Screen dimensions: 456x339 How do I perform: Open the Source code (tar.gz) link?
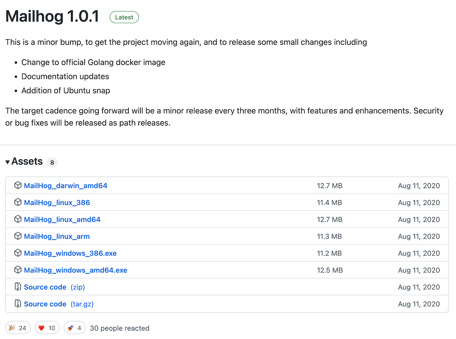45,304
